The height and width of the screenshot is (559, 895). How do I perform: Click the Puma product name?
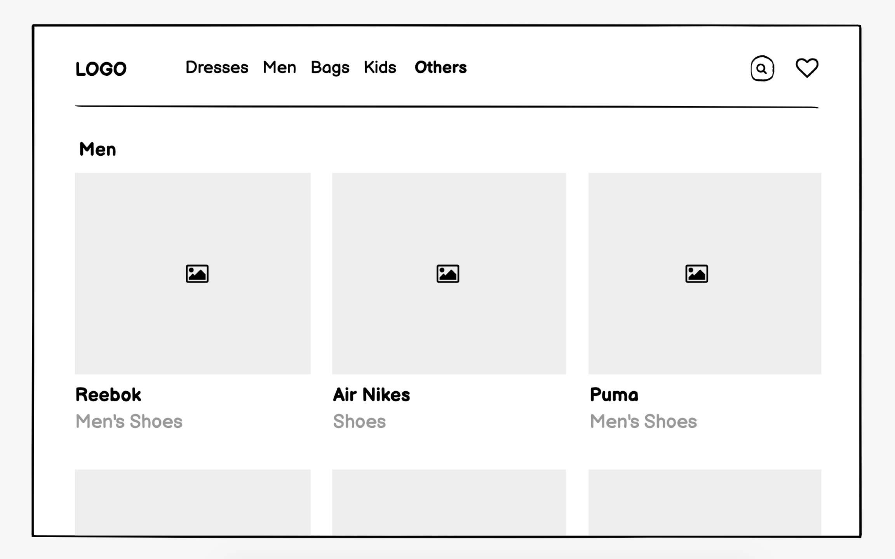(614, 394)
